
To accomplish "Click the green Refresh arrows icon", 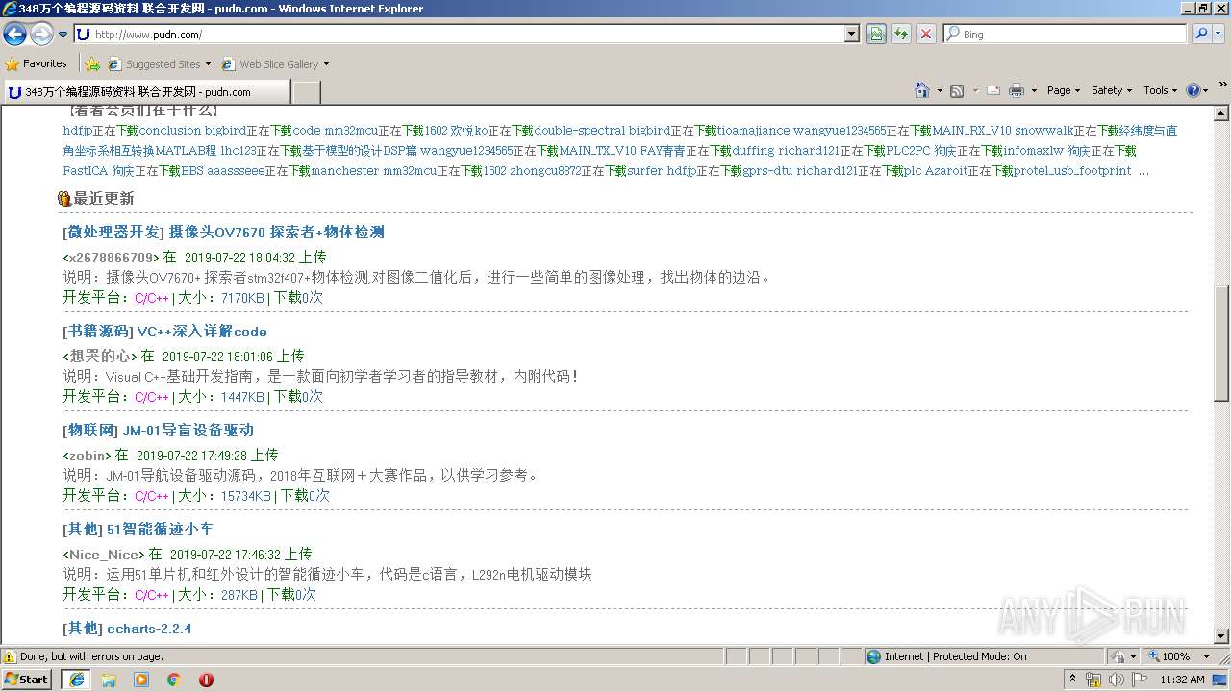I will point(901,35).
